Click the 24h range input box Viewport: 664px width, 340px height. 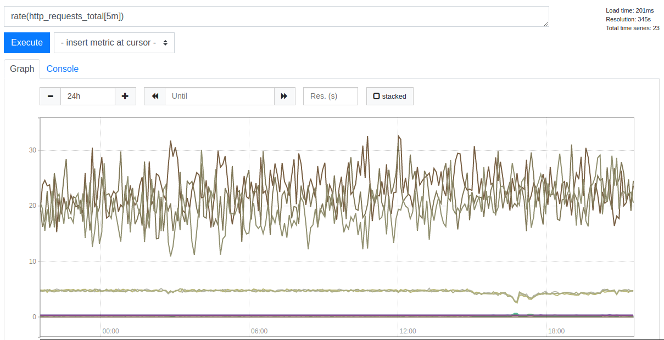87,96
